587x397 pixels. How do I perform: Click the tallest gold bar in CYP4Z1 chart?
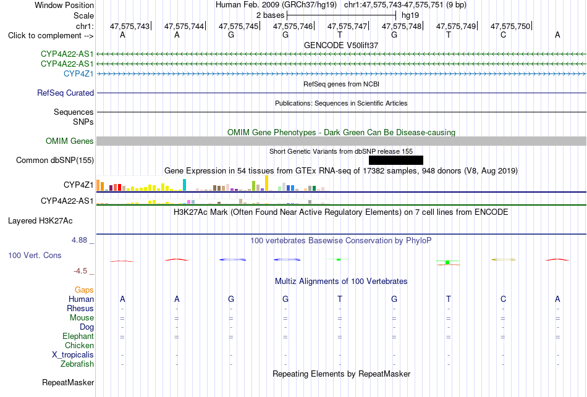(x=266, y=183)
